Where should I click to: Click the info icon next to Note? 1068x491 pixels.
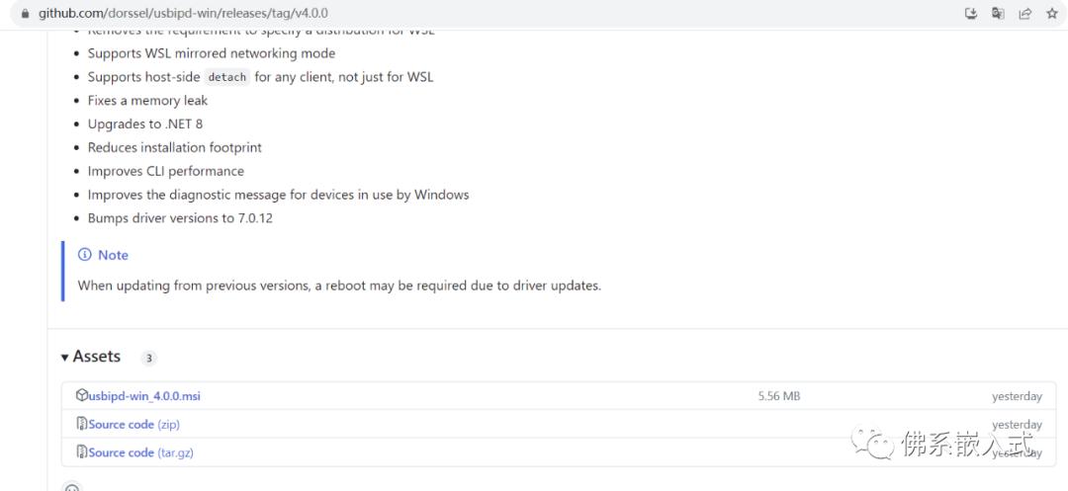pyautogui.click(x=84, y=255)
